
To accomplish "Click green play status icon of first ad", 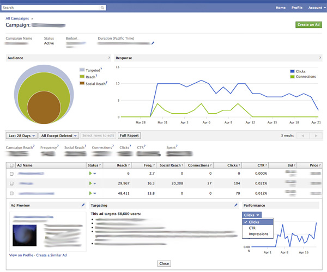I will pos(90,173).
